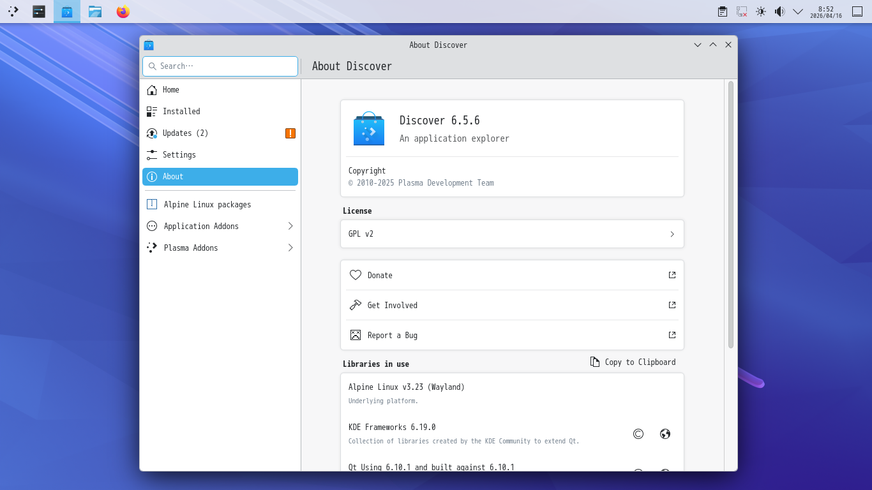Click the About info circle icon
The image size is (872, 490).
[152, 177]
